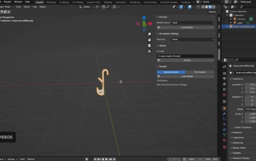Click the play animation button in timeline
This screenshot has width=256, height=161.
(x=106, y=159)
